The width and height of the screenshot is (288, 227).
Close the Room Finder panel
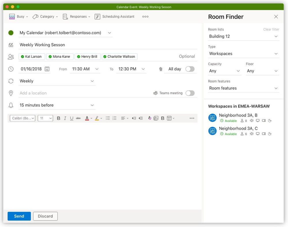[x=276, y=17]
